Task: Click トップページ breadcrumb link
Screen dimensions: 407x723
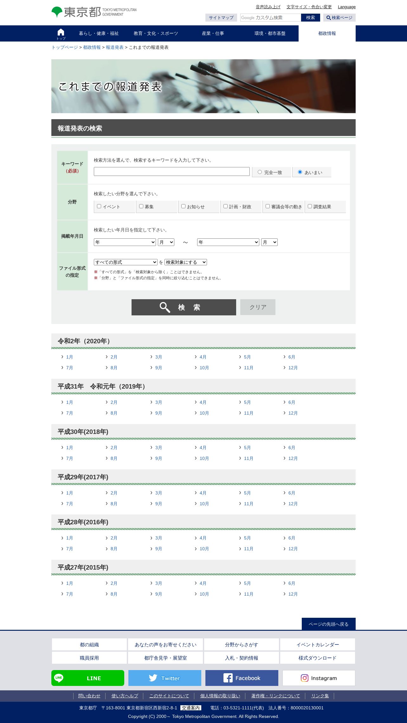Action: [65, 47]
